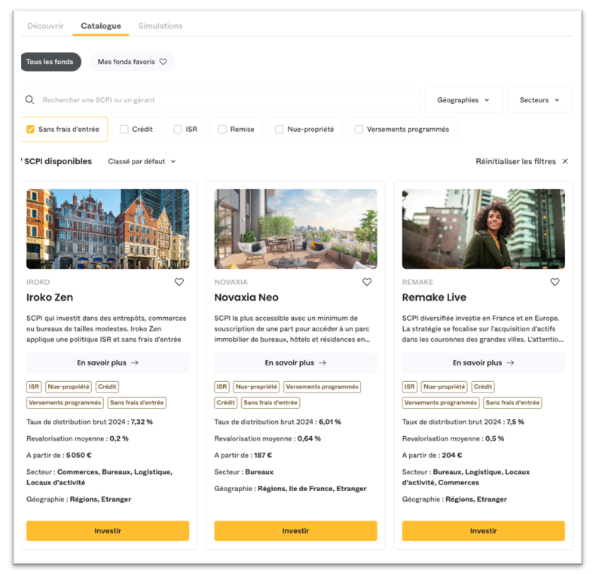Click Revalorisation moyenne 0,64 % value
This screenshot has width=593, height=574.
tap(309, 438)
